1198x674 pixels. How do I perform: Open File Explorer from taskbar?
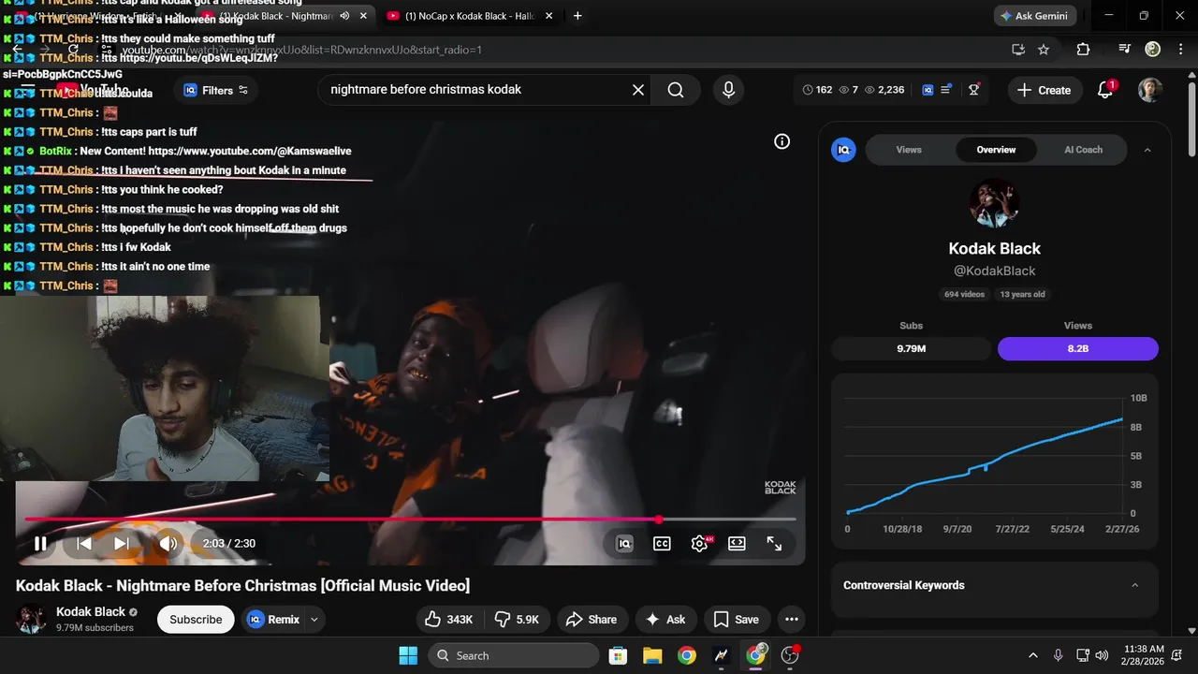click(x=652, y=655)
